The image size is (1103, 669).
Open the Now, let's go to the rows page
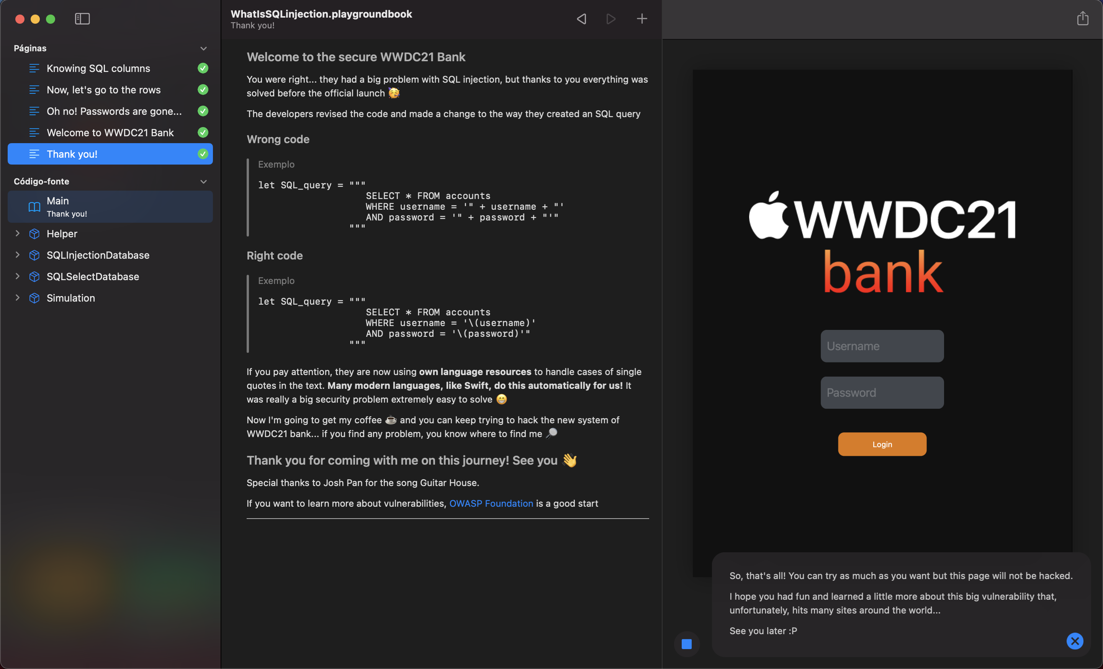point(103,90)
